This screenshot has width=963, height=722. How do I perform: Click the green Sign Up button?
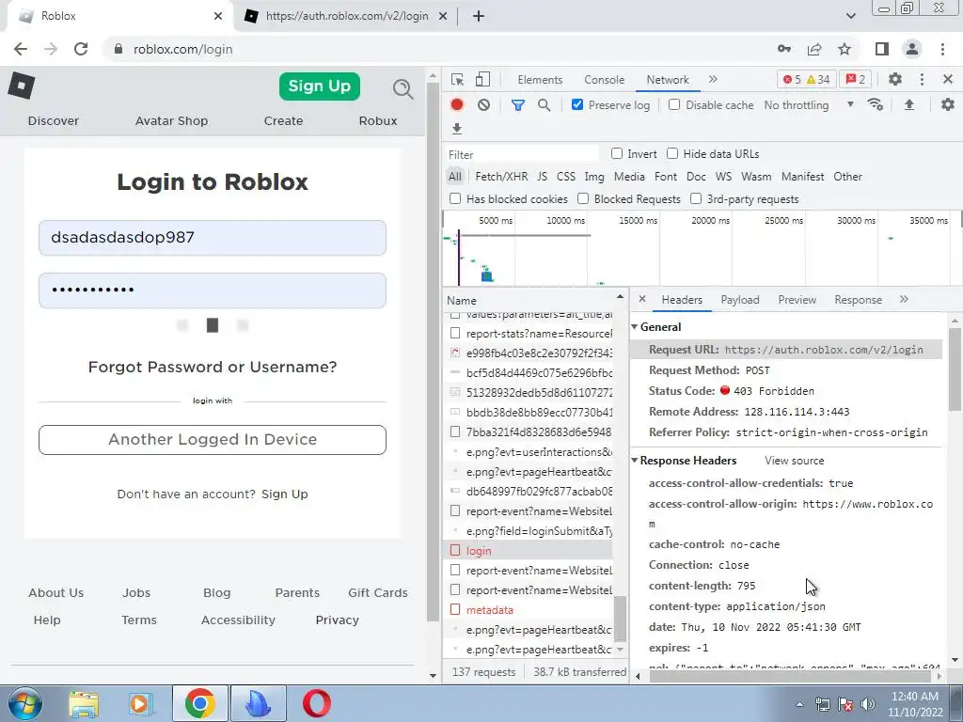click(320, 86)
